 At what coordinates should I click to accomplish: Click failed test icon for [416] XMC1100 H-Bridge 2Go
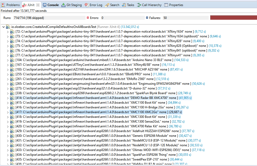click(12, 108)
